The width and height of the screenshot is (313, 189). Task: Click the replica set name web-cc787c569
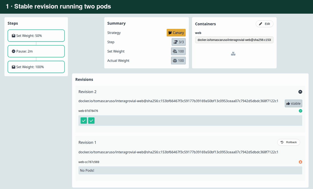(89, 162)
